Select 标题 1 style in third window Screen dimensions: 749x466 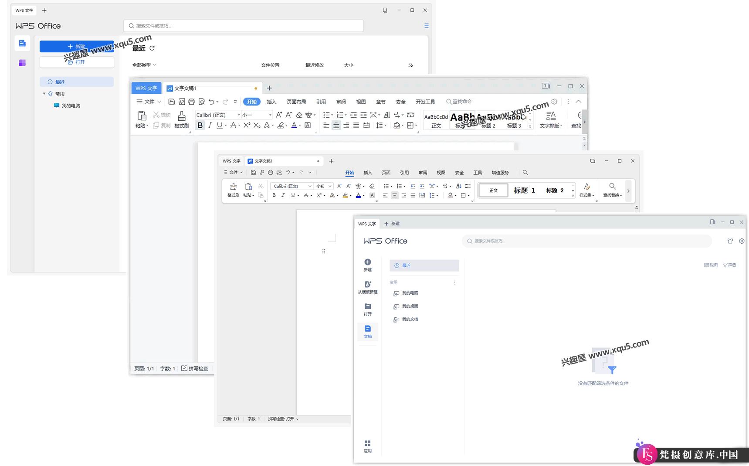[x=524, y=190]
